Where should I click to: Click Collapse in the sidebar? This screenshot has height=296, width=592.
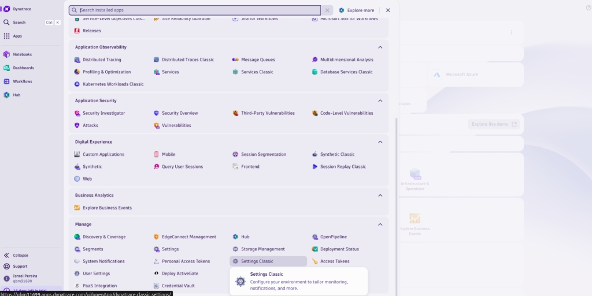(x=20, y=255)
